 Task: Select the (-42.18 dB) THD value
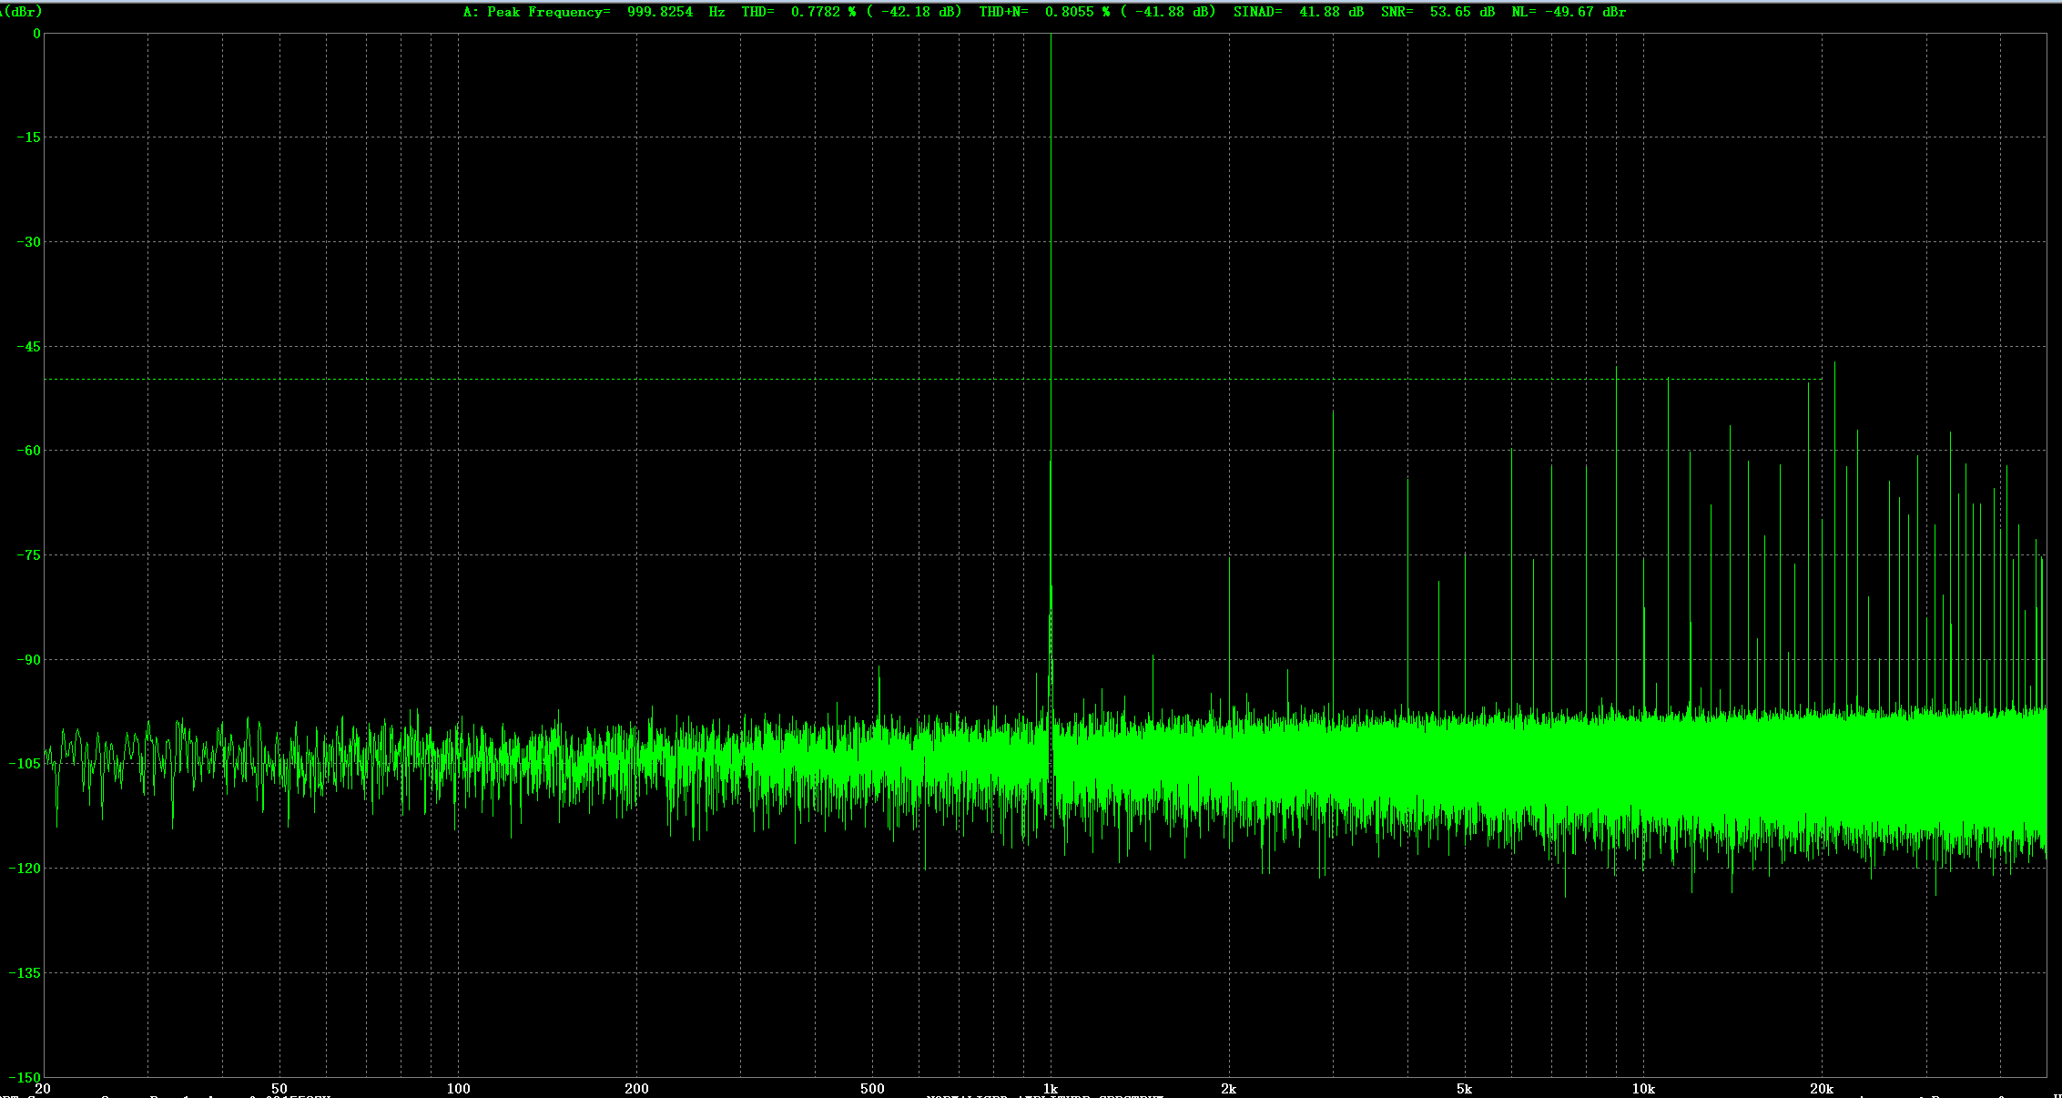915,12
